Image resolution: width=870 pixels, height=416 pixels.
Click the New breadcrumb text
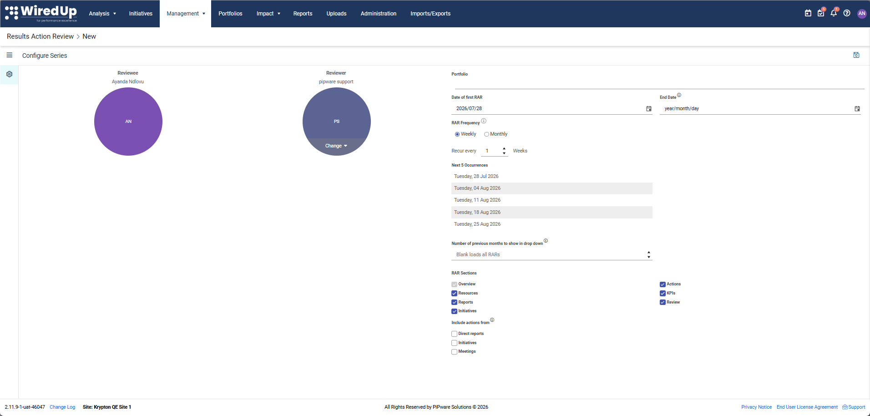point(89,36)
